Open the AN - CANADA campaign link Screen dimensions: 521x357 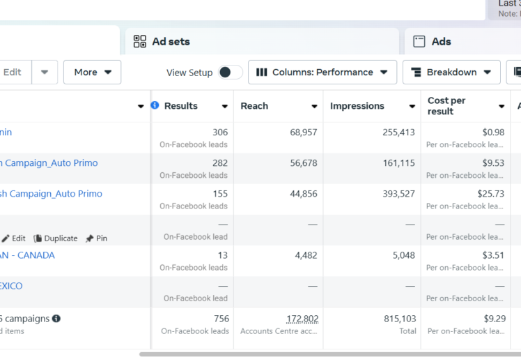[26, 255]
